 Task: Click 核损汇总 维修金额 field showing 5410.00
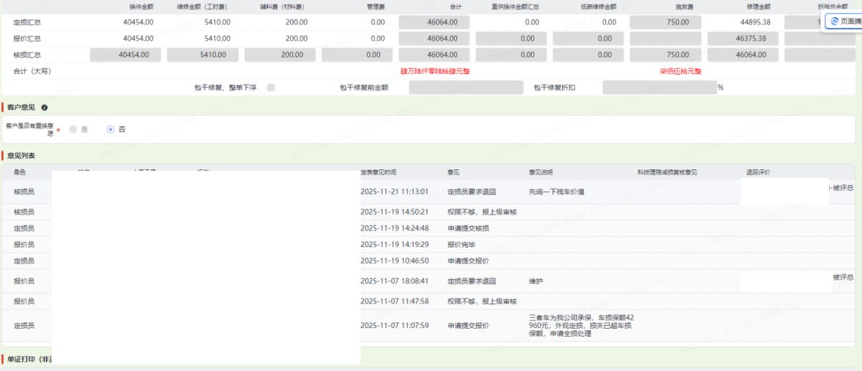203,55
